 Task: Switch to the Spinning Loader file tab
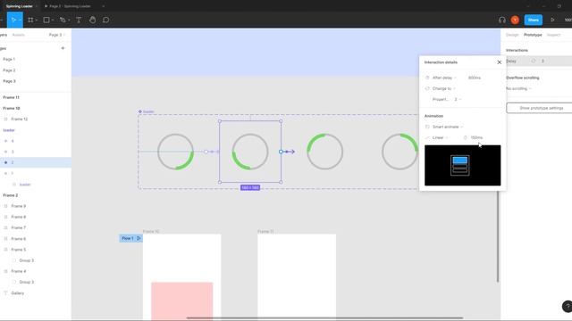20,6
